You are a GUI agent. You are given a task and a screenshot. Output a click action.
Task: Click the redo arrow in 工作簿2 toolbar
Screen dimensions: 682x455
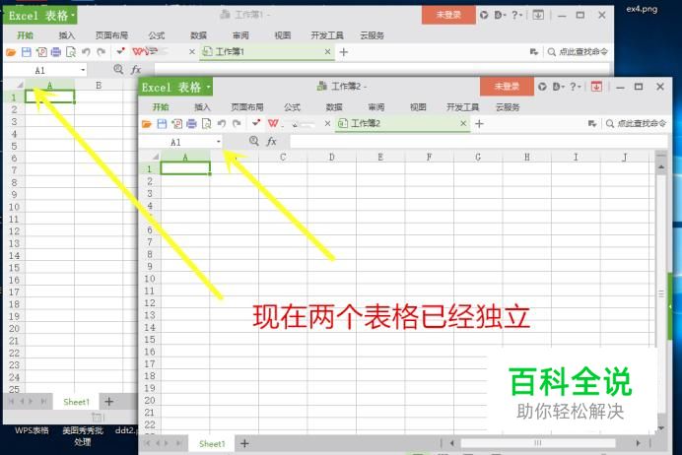(x=237, y=124)
